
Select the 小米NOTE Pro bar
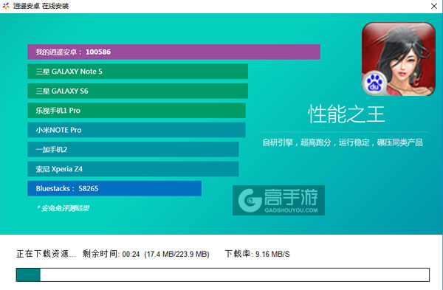[x=137, y=130]
